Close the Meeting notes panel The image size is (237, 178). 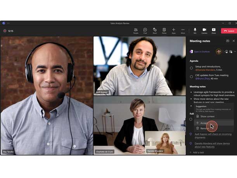click(x=234, y=41)
